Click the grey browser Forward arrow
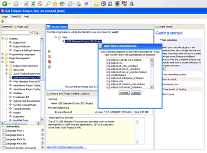This screenshot has width=207, height=153. (x=16, y=3)
